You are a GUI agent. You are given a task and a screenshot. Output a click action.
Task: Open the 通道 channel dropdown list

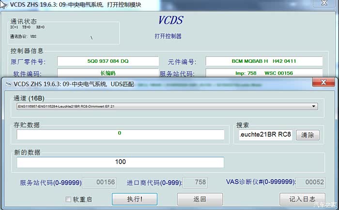(166, 106)
